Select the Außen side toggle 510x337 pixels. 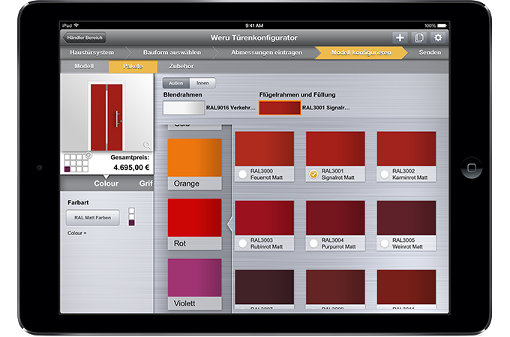click(x=176, y=83)
